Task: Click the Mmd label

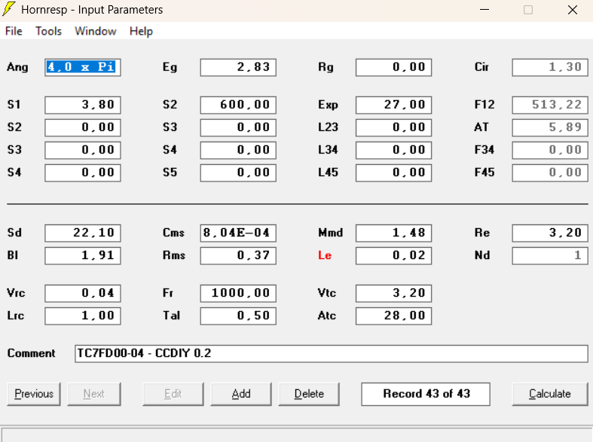Action: click(x=331, y=233)
